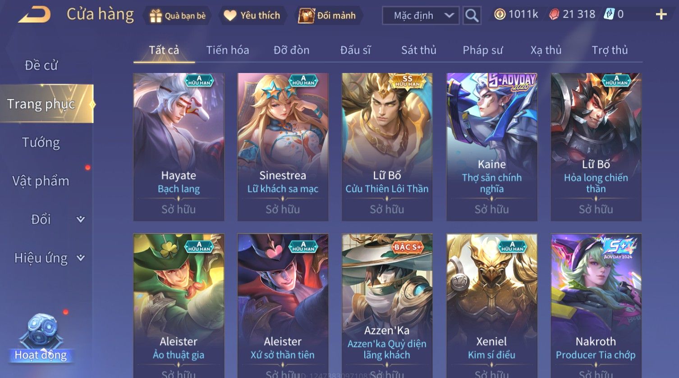Open Nakroth Producer Tia chớp skin
The width and height of the screenshot is (679, 378).
click(596, 305)
